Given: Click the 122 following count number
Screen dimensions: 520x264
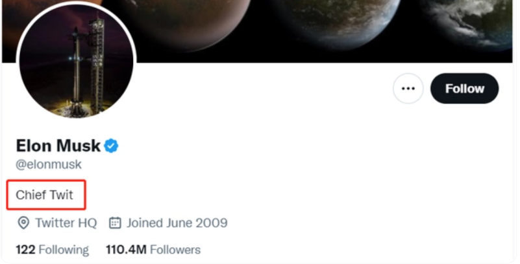Looking at the screenshot, I should coord(25,250).
